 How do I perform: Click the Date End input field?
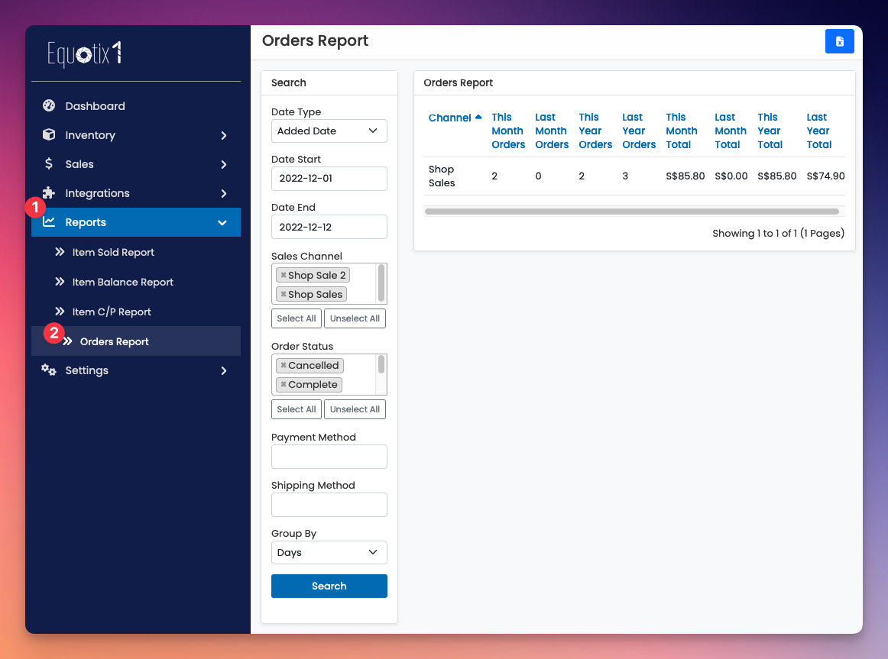[x=329, y=227]
